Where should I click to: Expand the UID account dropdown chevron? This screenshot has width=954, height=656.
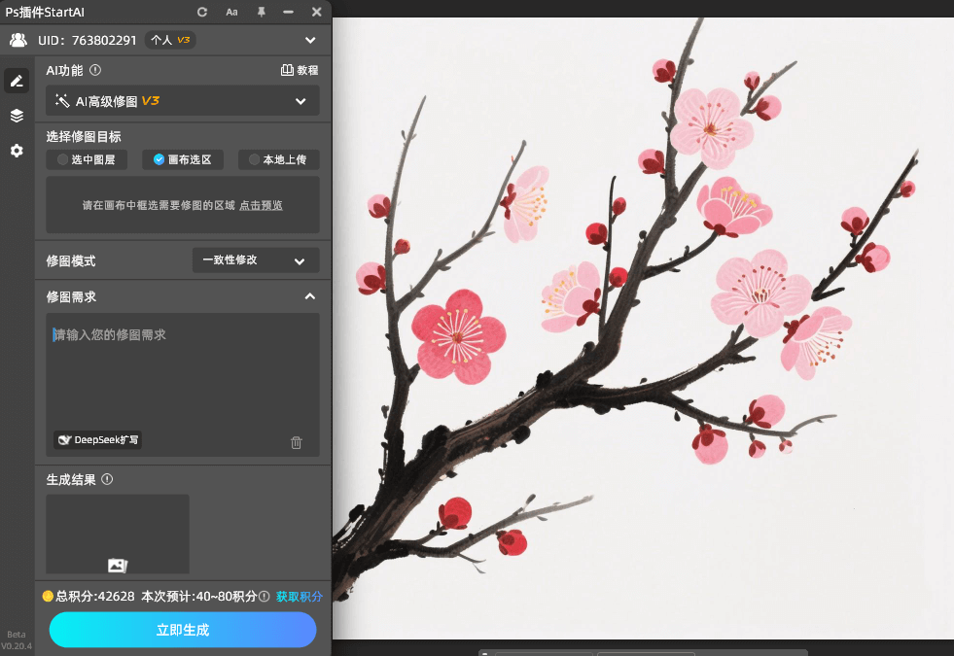(x=310, y=40)
